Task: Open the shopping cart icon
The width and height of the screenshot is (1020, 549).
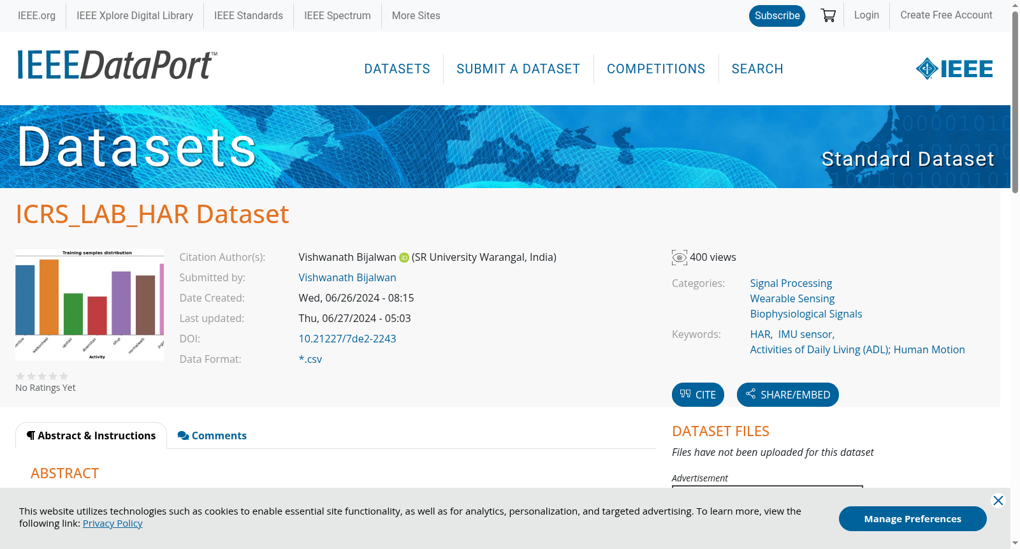Action: click(828, 15)
